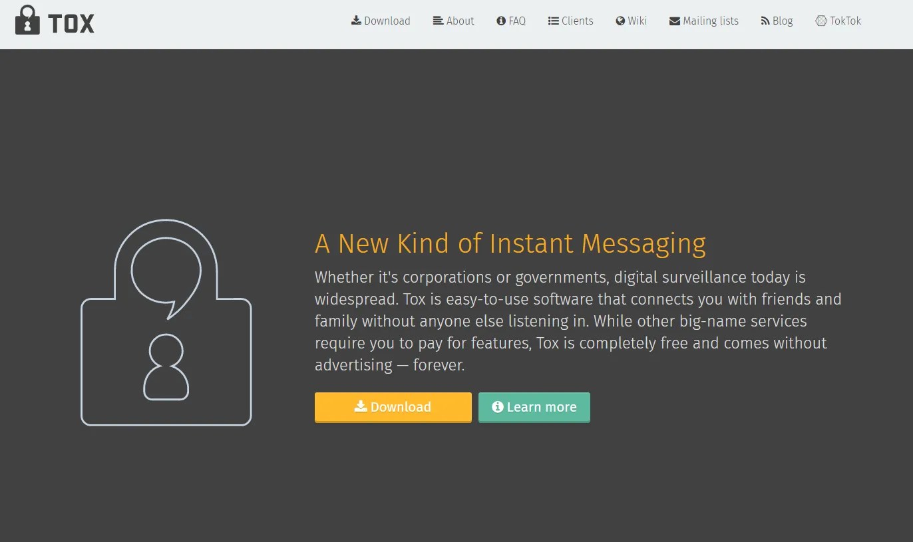This screenshot has width=913, height=542.
Task: Click the info icon inside Learn more button
Action: [x=497, y=407]
